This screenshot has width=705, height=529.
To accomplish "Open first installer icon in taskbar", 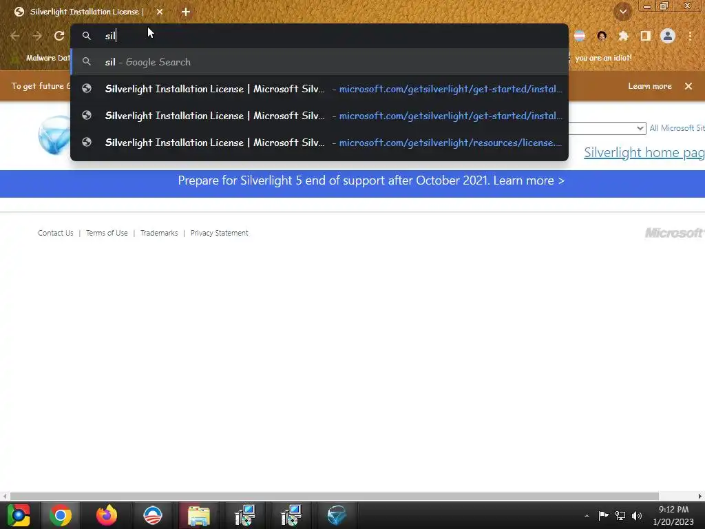I will (245, 515).
